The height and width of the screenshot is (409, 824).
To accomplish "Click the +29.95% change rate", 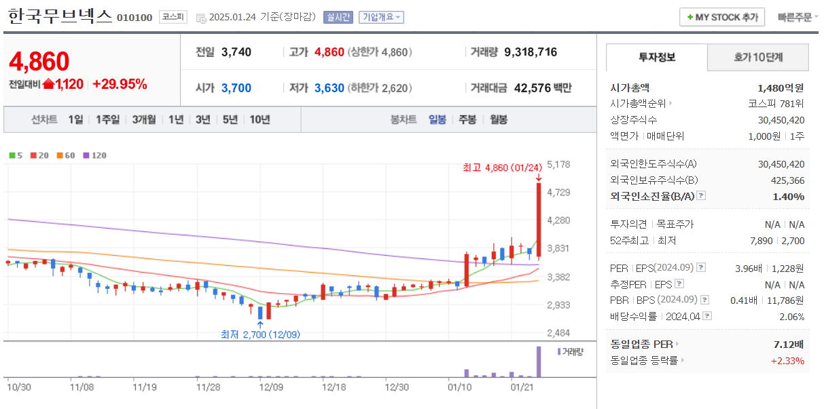I will click(120, 84).
